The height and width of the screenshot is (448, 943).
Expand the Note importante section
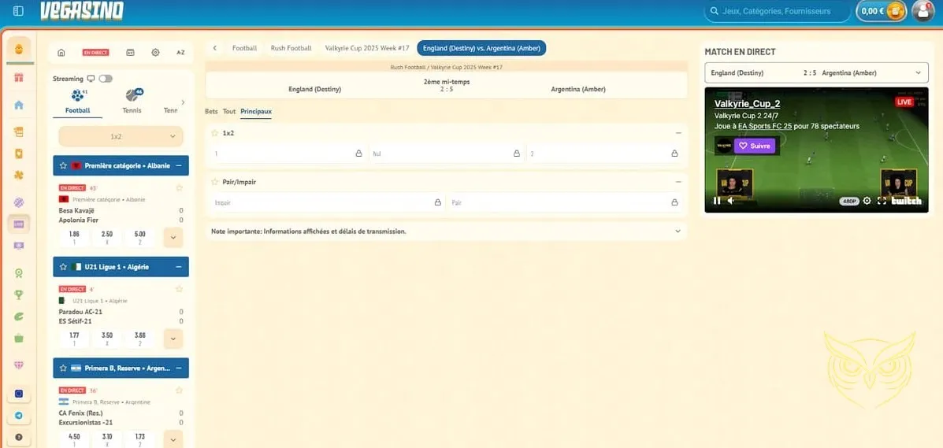[677, 231]
